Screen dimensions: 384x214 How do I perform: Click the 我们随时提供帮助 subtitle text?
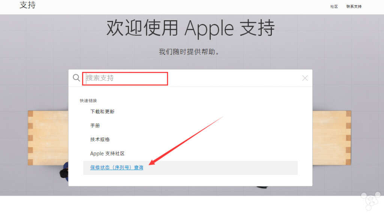189,52
